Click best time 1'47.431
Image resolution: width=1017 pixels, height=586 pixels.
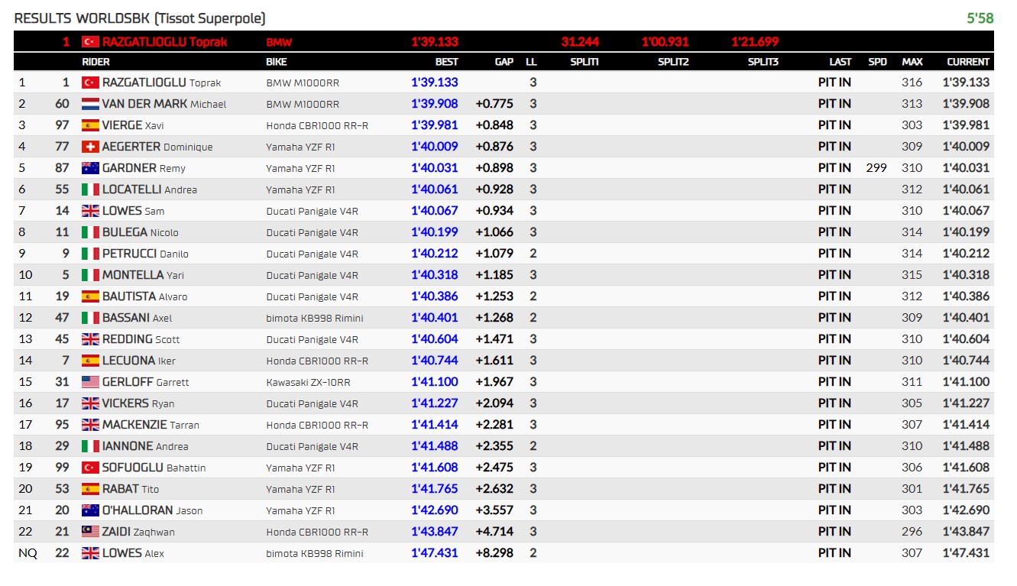pos(435,553)
